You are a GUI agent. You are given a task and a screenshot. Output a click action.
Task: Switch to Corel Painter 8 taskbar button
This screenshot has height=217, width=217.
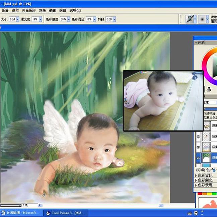pos(65,213)
